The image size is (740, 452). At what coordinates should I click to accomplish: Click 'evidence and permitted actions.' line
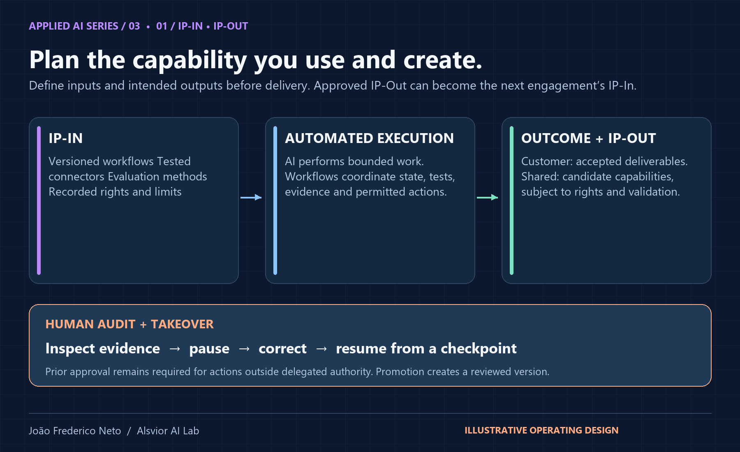[x=366, y=191]
